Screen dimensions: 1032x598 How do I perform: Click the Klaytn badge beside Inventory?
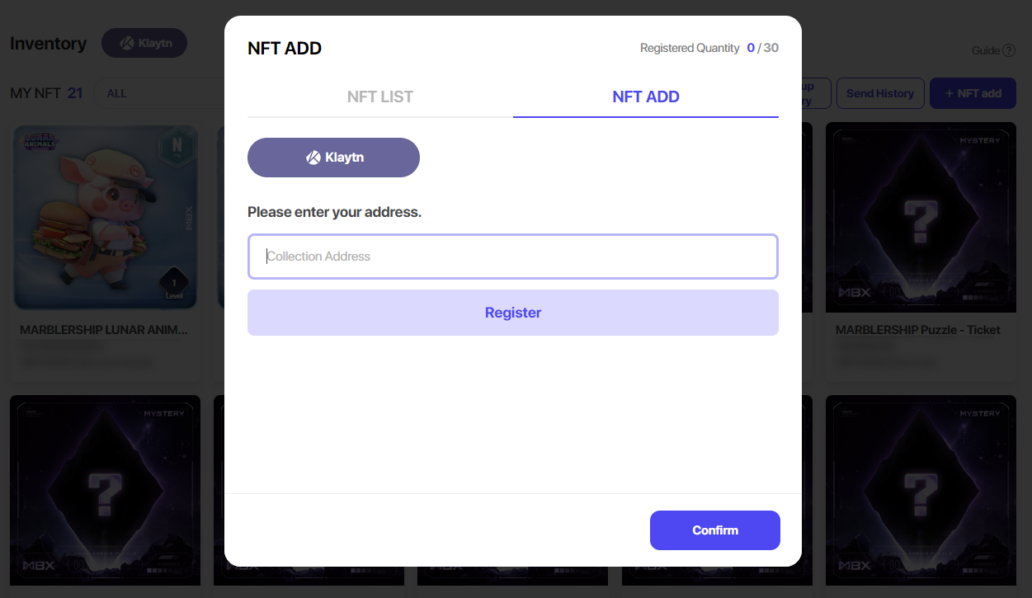[144, 44]
